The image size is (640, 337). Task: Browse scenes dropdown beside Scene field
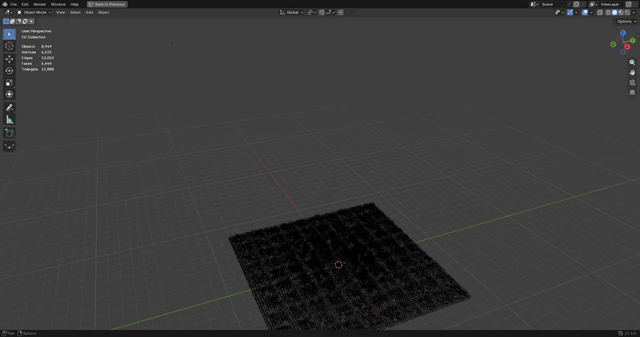point(534,4)
